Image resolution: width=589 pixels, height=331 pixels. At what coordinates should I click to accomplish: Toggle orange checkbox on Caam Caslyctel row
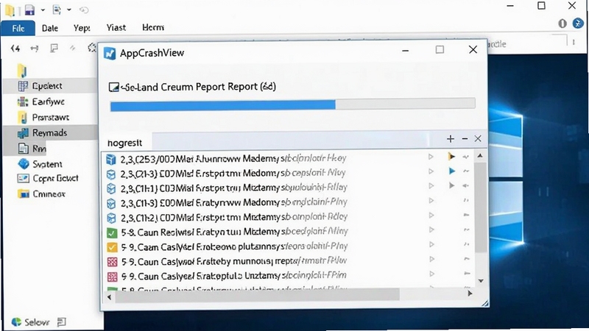coord(112,247)
